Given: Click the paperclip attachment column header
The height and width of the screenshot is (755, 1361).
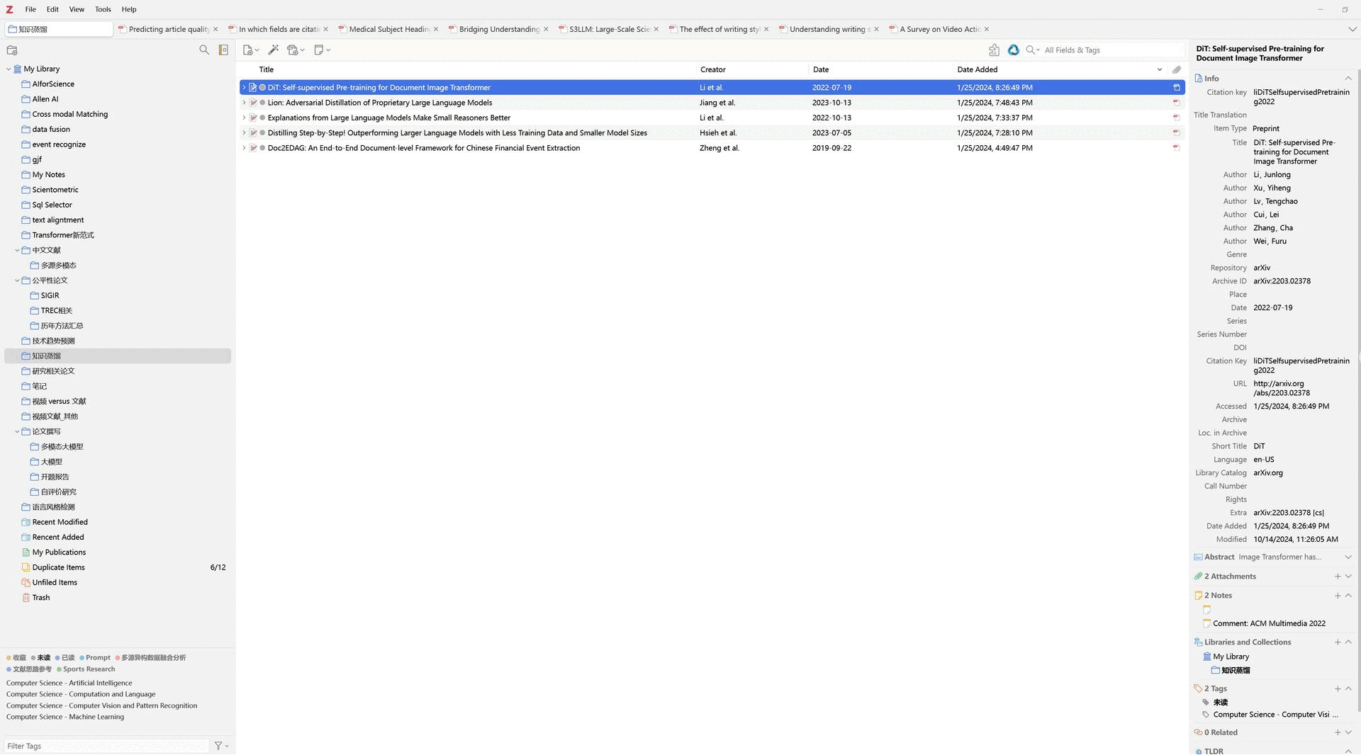Looking at the screenshot, I should point(1177,70).
